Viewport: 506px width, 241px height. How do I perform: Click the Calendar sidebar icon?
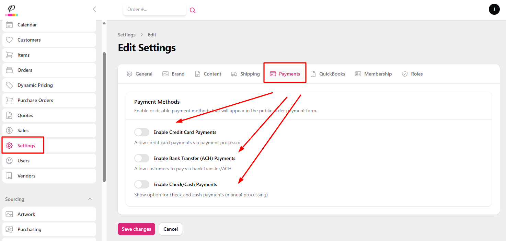coord(10,24)
